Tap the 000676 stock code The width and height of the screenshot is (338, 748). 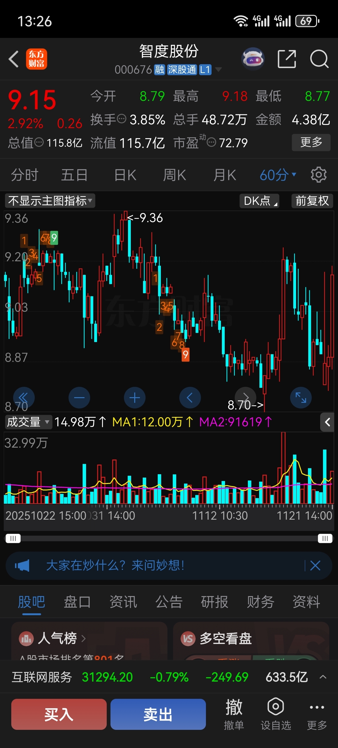pos(133,70)
